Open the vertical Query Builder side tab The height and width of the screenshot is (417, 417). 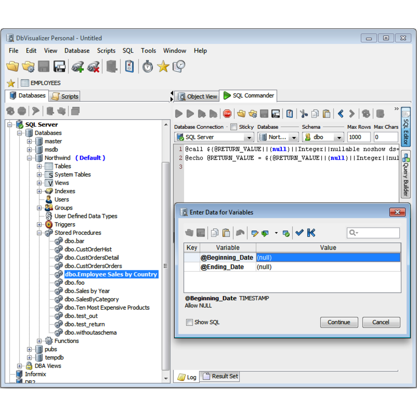click(406, 175)
